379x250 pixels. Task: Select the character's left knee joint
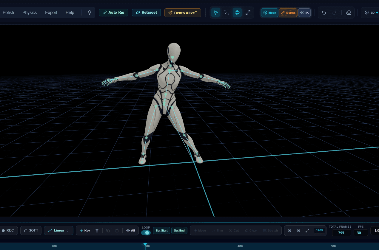tap(184, 135)
